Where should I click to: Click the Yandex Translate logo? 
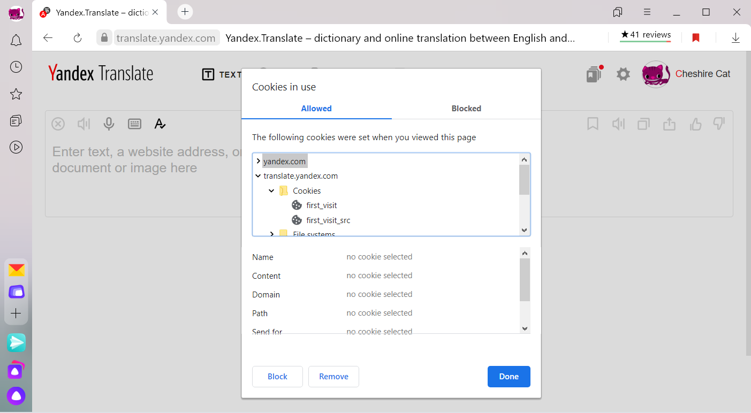(x=101, y=73)
